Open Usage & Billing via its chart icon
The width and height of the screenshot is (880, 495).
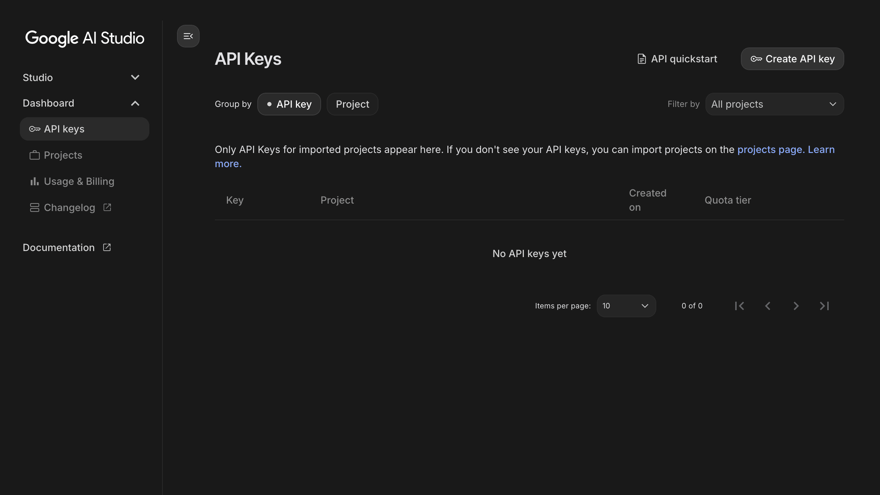coord(34,181)
